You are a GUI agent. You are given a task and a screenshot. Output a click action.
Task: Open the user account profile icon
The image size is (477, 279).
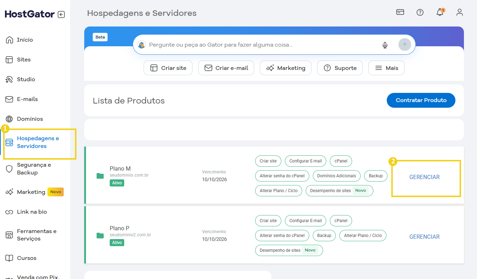click(x=460, y=12)
